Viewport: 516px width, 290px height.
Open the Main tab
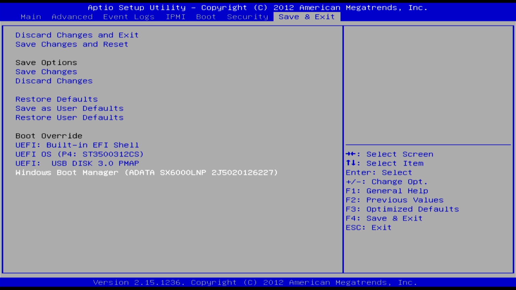pos(31,17)
